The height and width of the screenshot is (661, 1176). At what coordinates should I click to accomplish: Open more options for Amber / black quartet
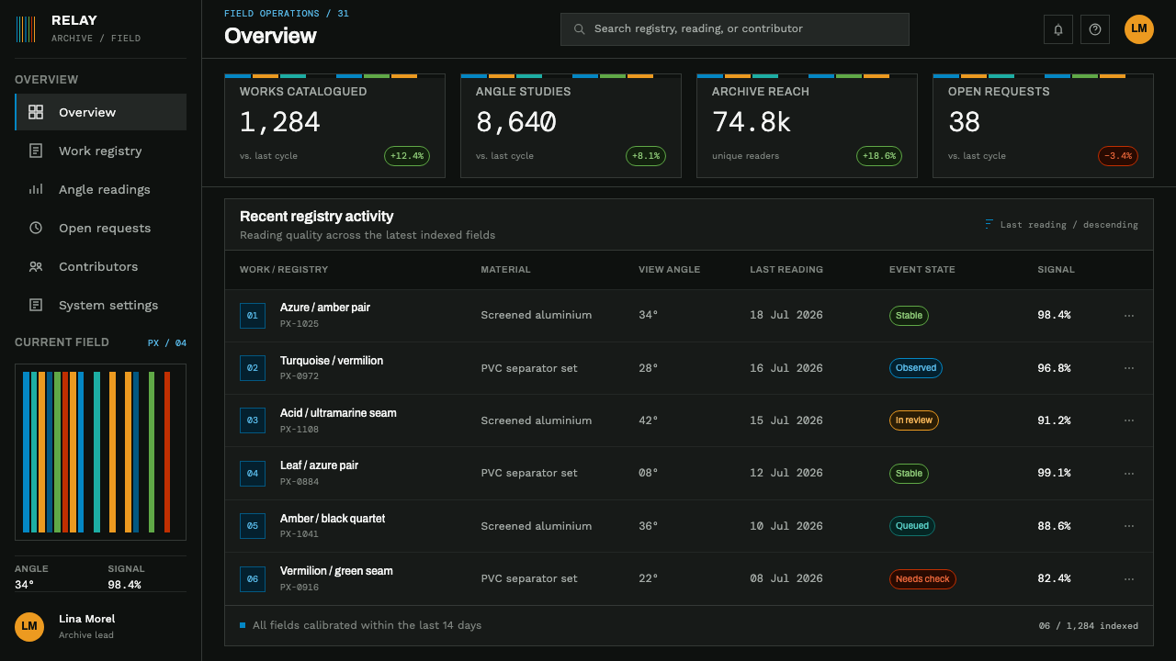[x=1129, y=526]
